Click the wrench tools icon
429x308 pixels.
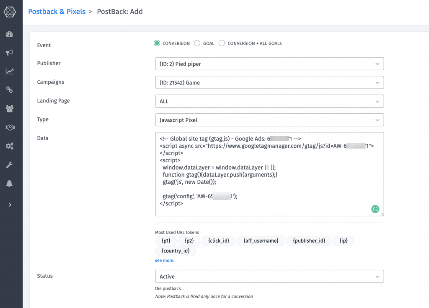(x=10, y=165)
